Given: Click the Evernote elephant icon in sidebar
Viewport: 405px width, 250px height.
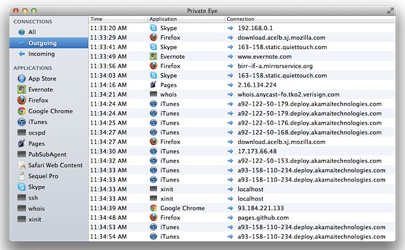Looking at the screenshot, I should (22, 89).
